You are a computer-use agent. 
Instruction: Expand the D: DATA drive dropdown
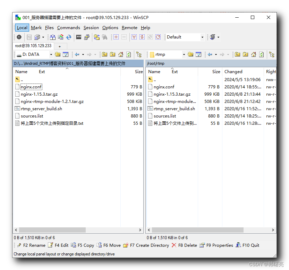point(51,54)
